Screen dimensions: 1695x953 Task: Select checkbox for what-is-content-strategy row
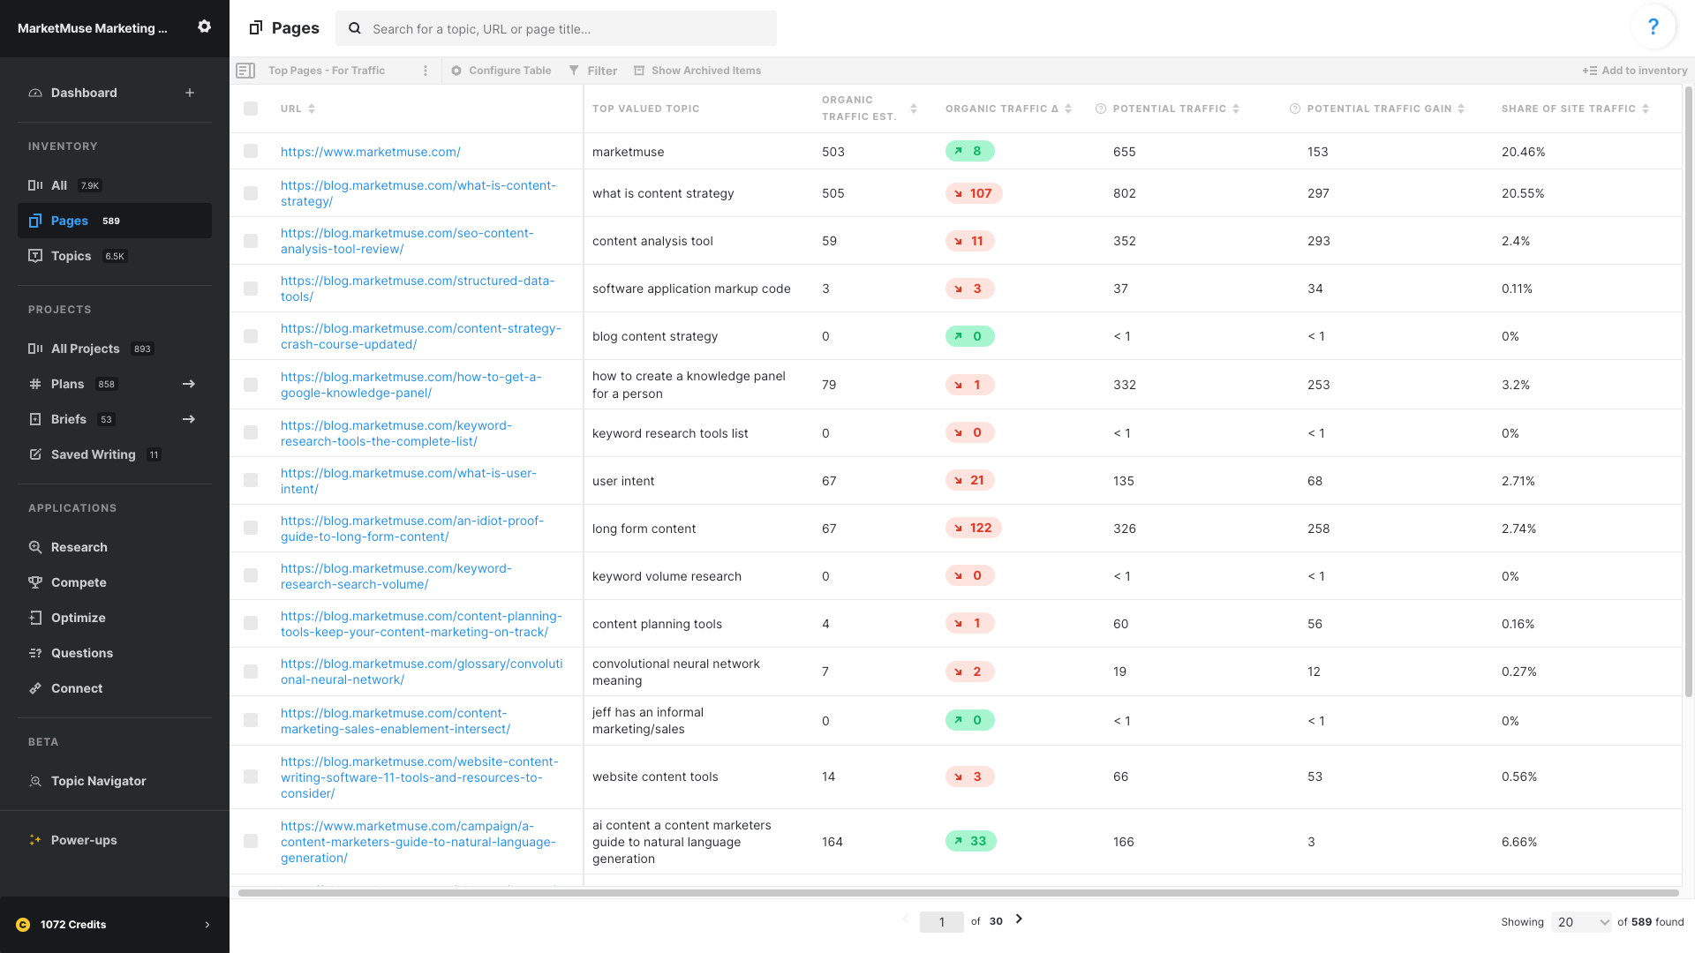pyautogui.click(x=251, y=193)
